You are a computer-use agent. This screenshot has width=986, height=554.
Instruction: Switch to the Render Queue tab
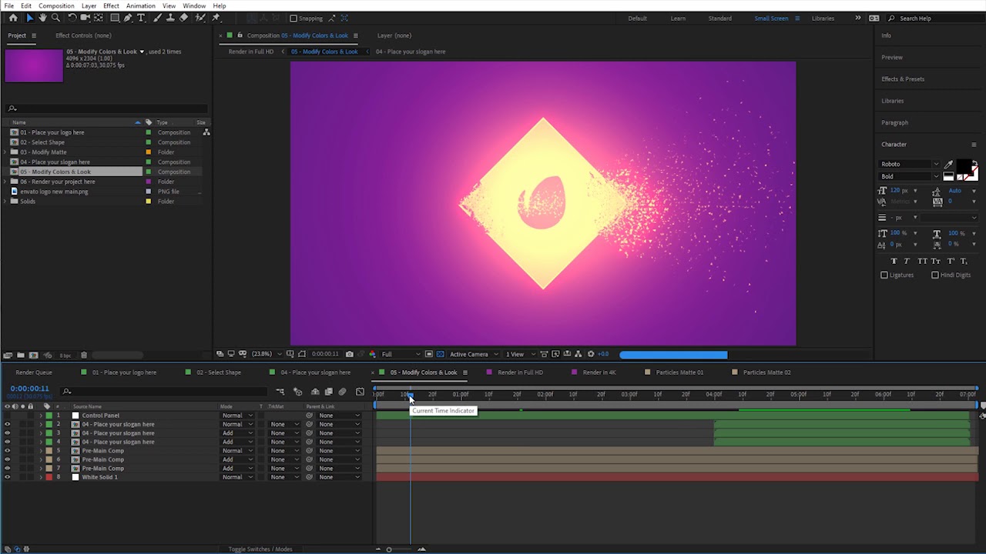click(x=34, y=372)
